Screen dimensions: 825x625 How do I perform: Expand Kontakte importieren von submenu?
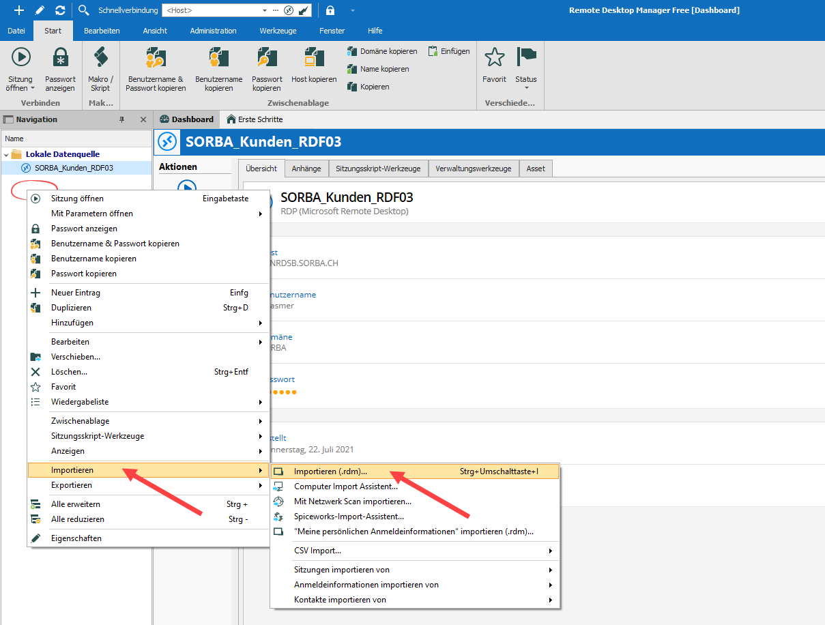[415, 600]
